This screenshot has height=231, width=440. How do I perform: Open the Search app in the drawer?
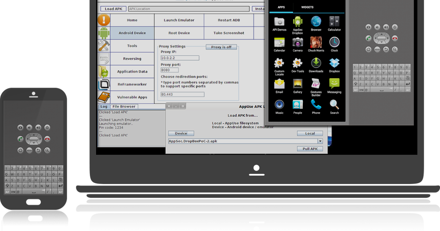pos(334,107)
